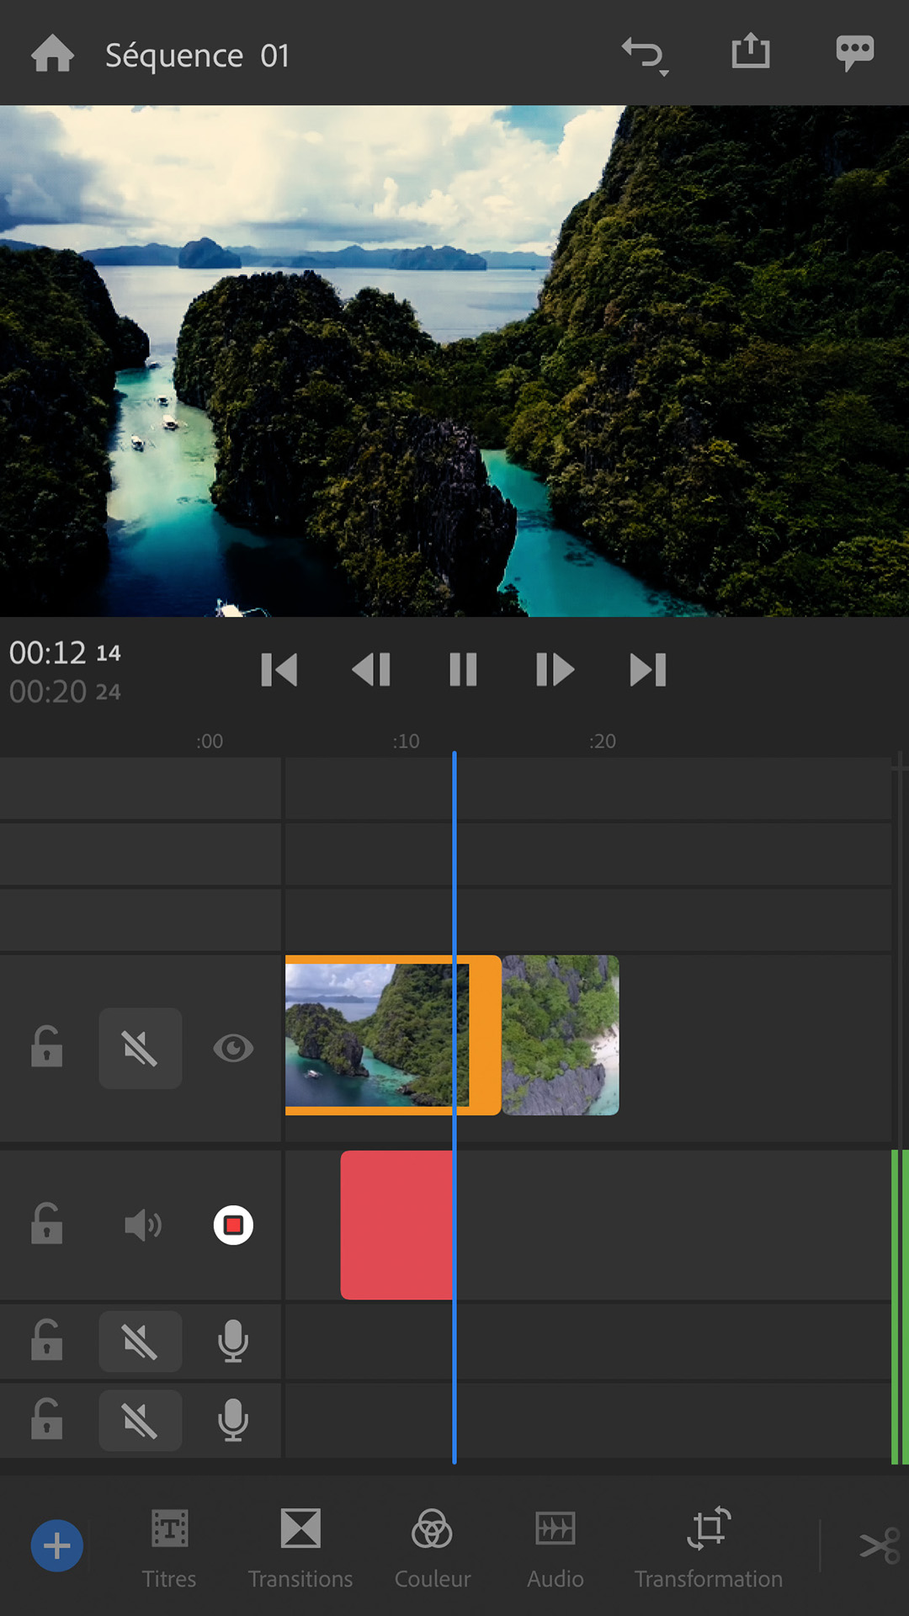The image size is (909, 1616).
Task: Step forward one frame
Action: pos(555,670)
